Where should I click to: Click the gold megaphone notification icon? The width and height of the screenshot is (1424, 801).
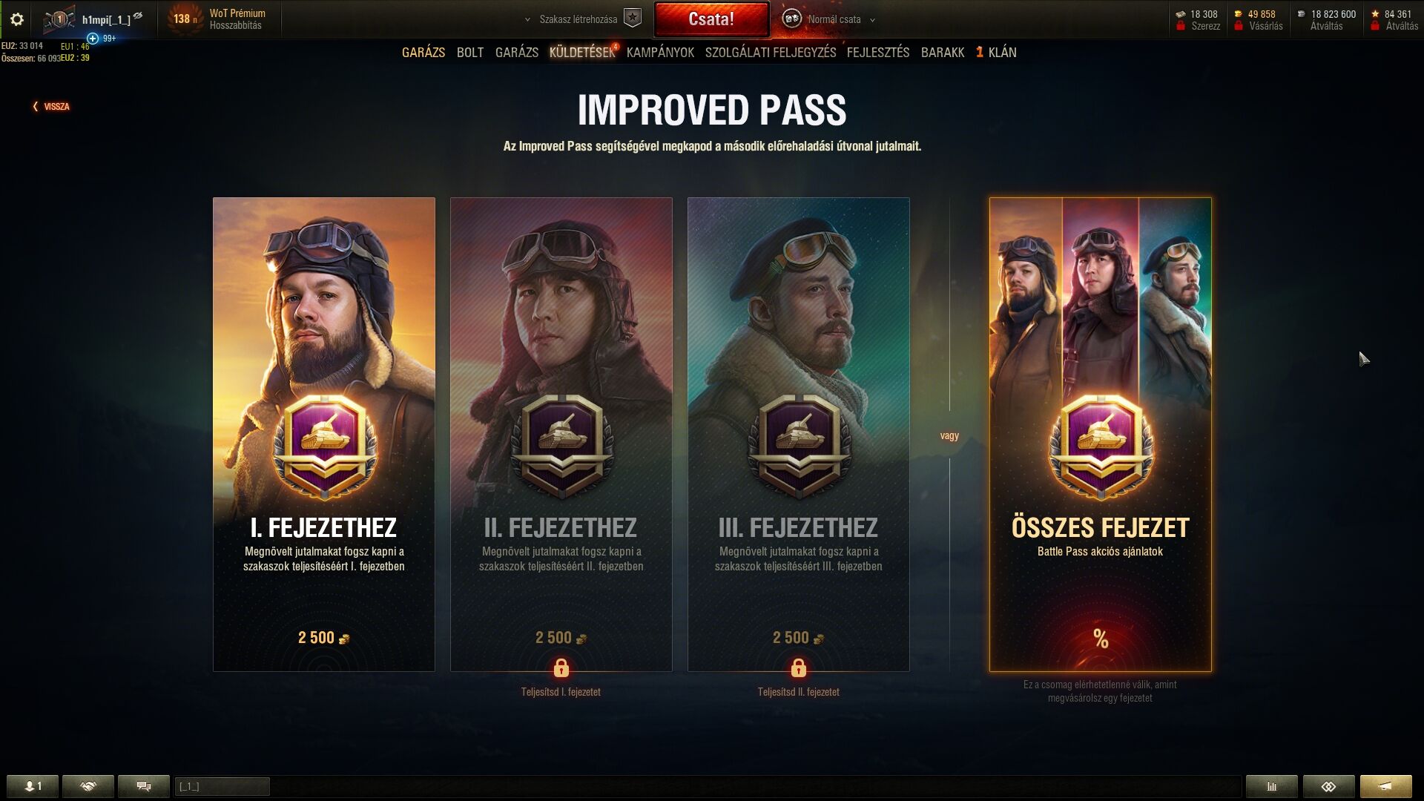tap(1386, 786)
